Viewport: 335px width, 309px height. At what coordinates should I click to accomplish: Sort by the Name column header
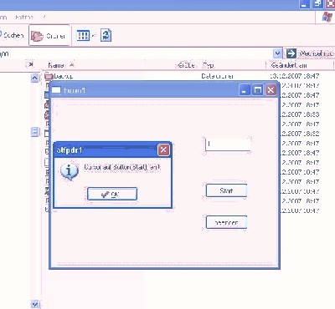[x=56, y=65]
